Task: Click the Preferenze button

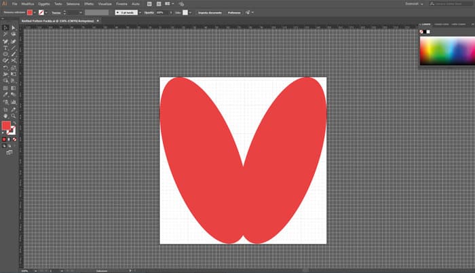Action: (x=234, y=13)
